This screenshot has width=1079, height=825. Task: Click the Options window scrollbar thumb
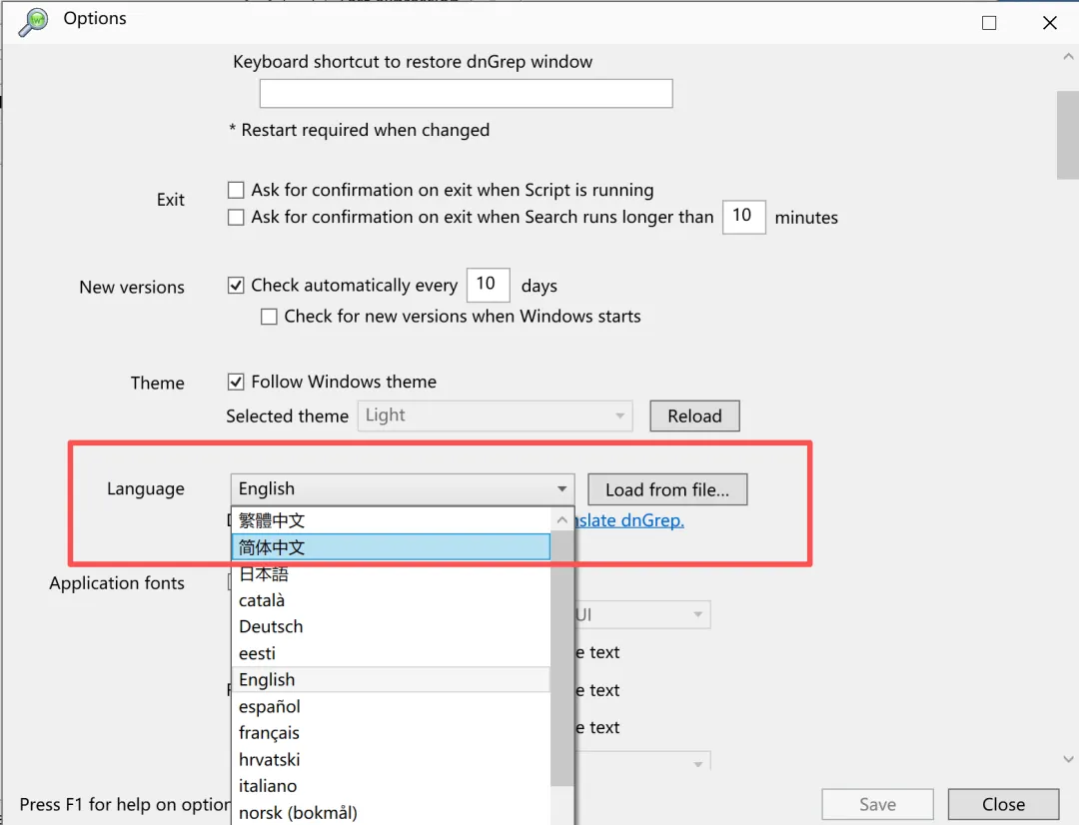[1068, 135]
